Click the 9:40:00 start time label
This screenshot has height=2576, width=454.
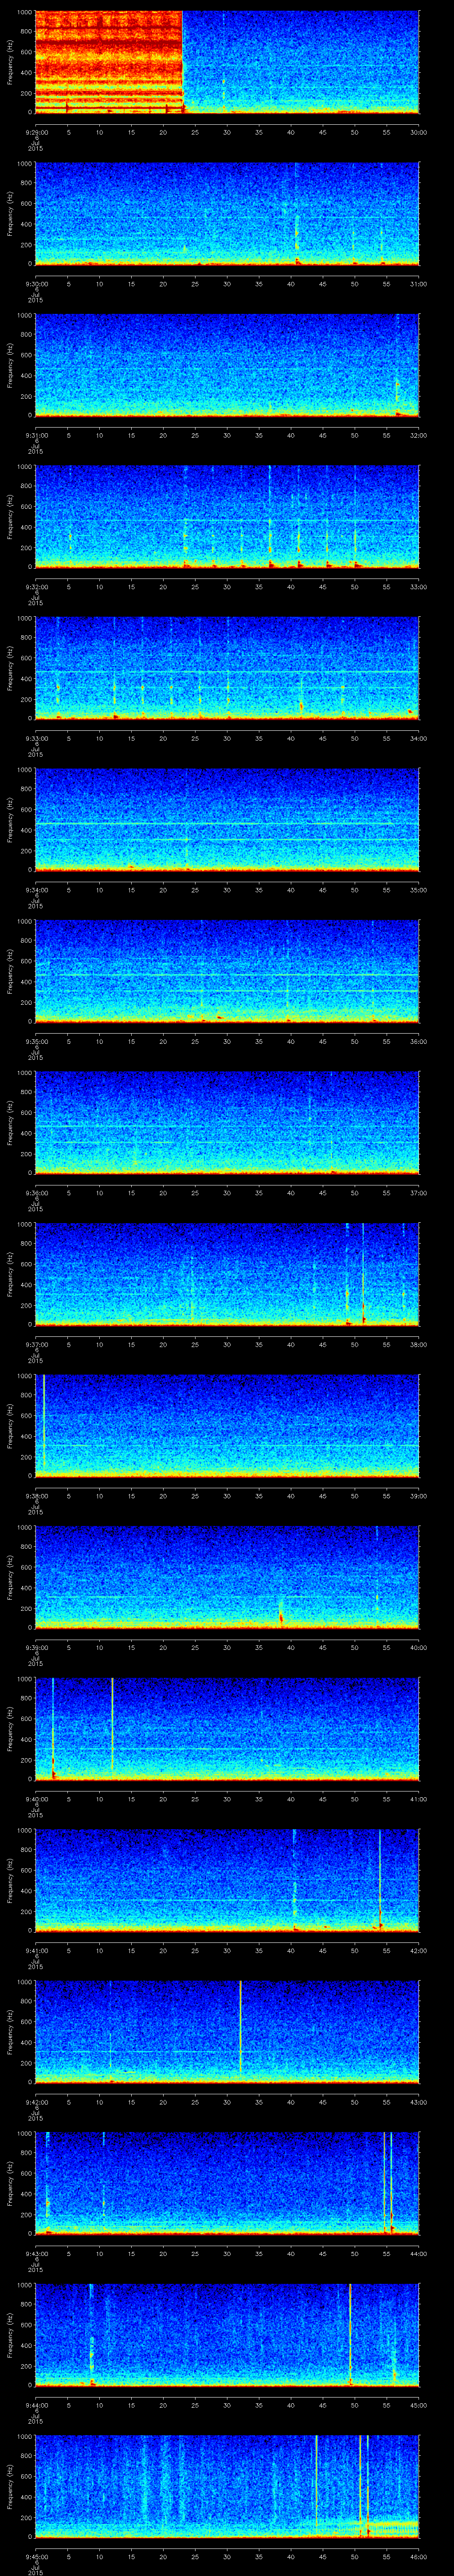36,1798
